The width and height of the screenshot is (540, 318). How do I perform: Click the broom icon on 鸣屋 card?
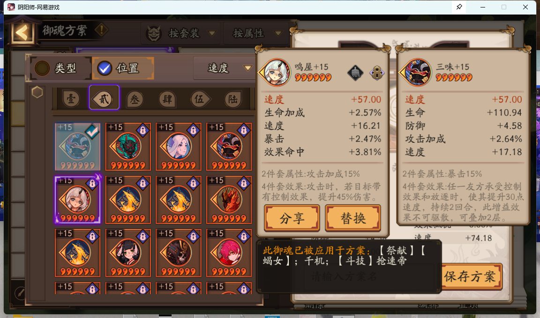355,73
